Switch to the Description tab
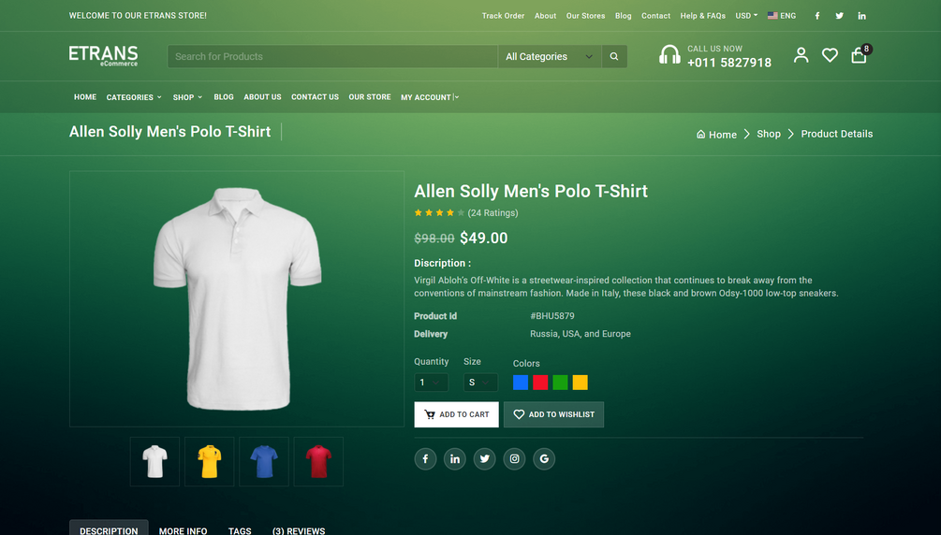The width and height of the screenshot is (941, 535). click(x=109, y=529)
